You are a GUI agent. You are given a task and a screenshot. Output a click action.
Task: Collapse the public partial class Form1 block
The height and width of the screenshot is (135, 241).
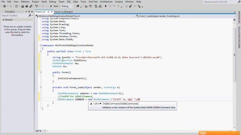(41, 51)
